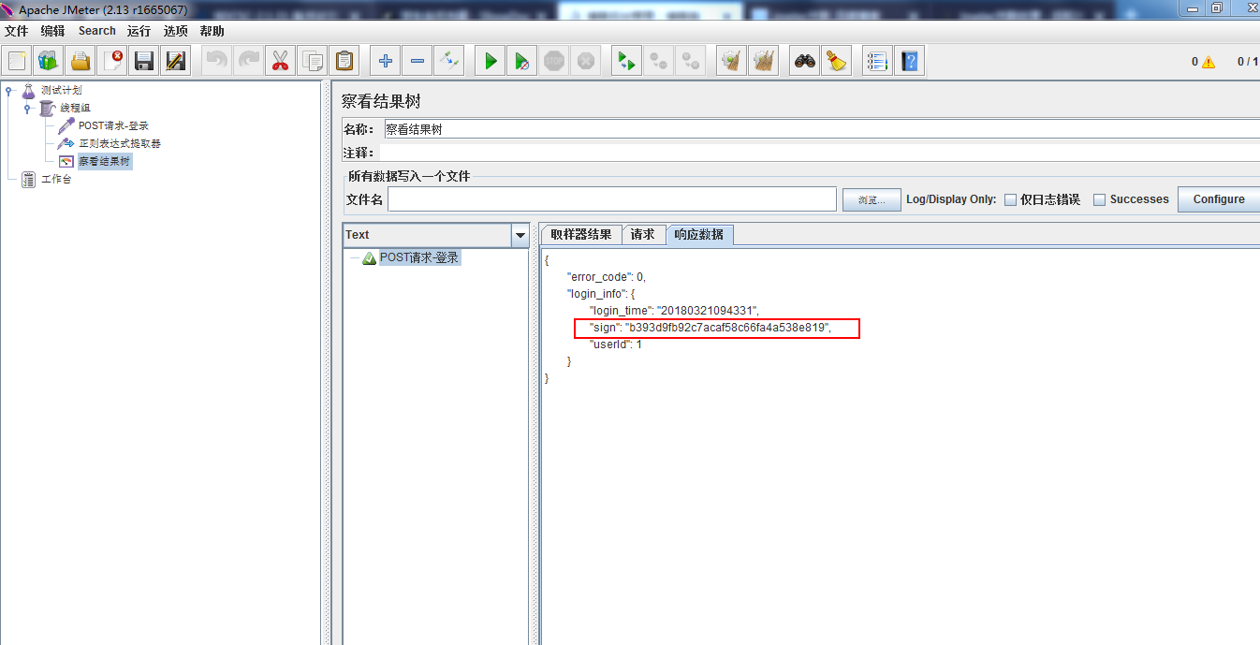This screenshot has height=645, width=1260.
Task: Click the 文件名 filename input field
Action: 612,199
